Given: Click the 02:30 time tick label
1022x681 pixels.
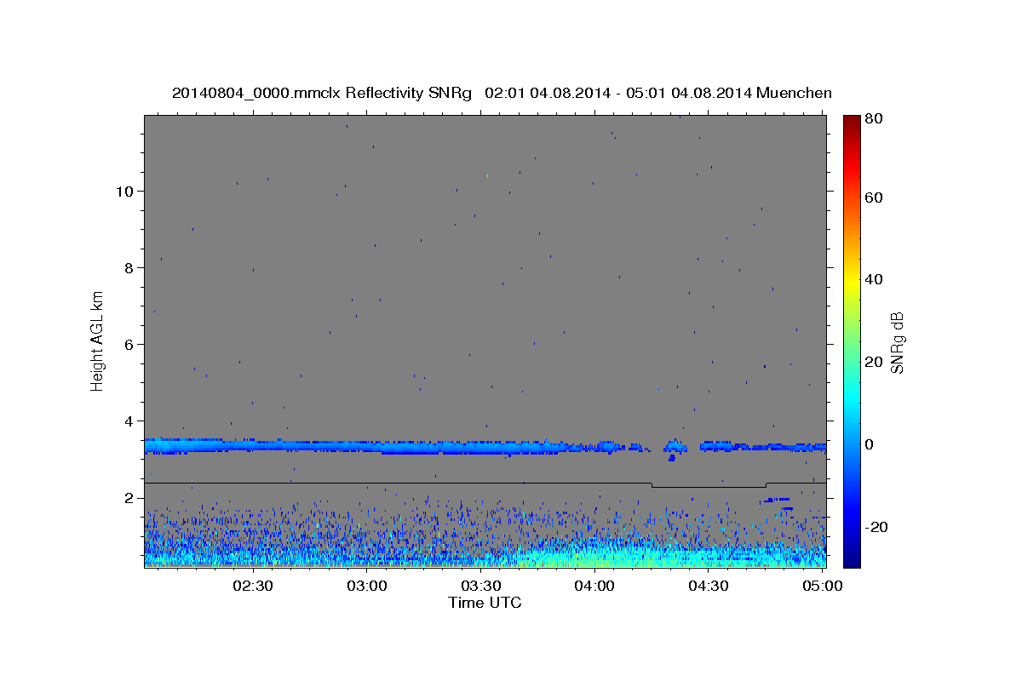Looking at the screenshot, I should pos(253,586).
